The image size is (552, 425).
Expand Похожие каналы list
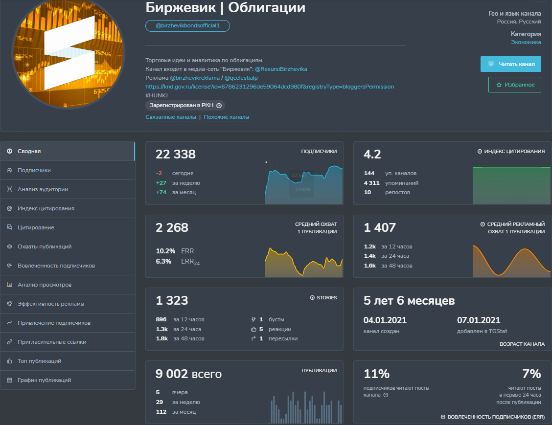(x=227, y=117)
